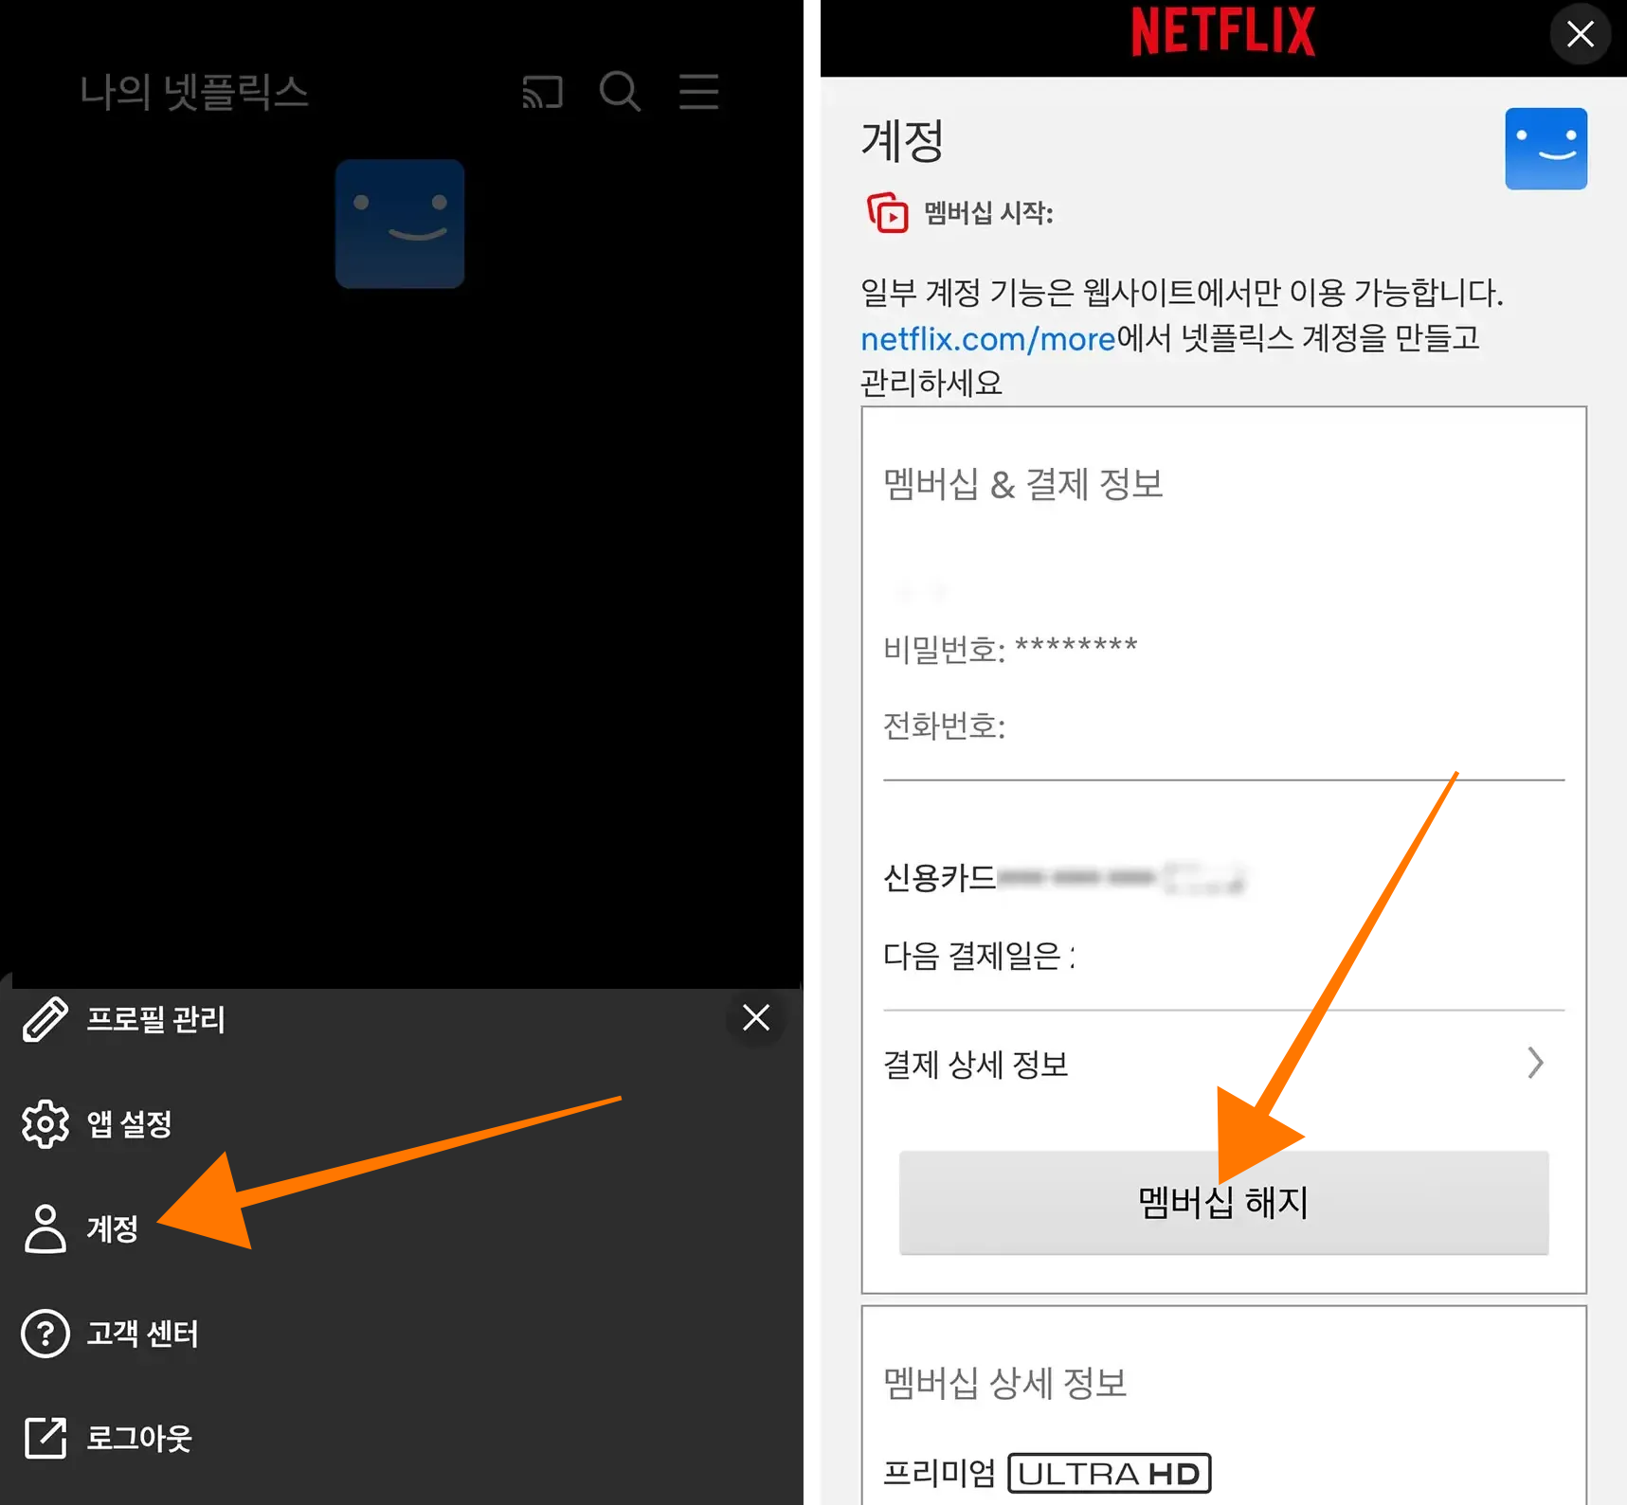Screen dimensions: 1627x1505
Task: Tap the dimmed blue smiley profile avatar
Action: 400,224
